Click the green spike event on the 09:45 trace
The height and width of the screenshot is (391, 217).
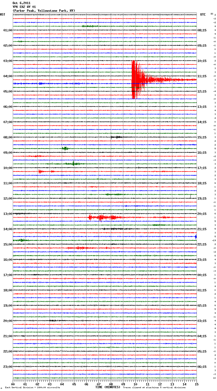tap(74, 164)
